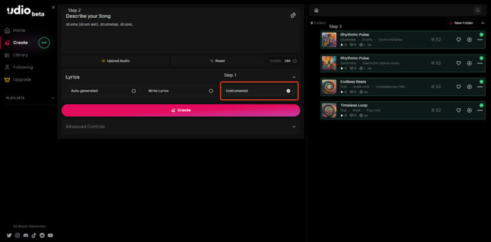The height and width of the screenshot is (242, 491).
Task: Add first Rhythmic Pulse track to playlist
Action: (469, 40)
